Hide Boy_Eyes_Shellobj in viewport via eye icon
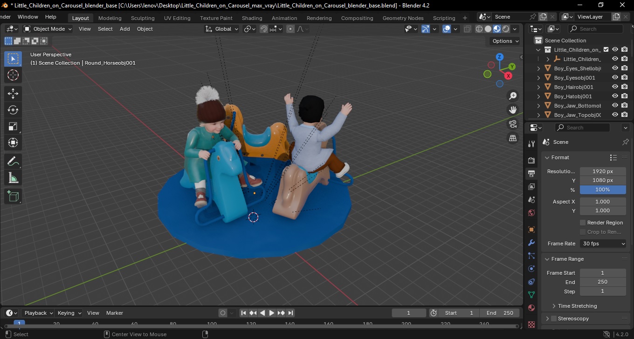The height and width of the screenshot is (339, 634). (x=615, y=68)
